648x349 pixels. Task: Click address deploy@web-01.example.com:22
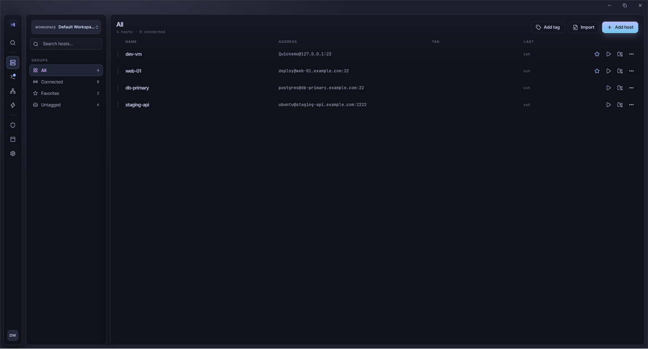[x=314, y=71]
